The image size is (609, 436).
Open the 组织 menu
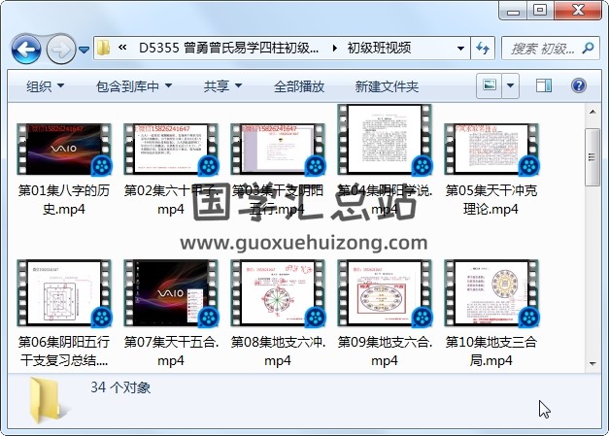(x=45, y=86)
